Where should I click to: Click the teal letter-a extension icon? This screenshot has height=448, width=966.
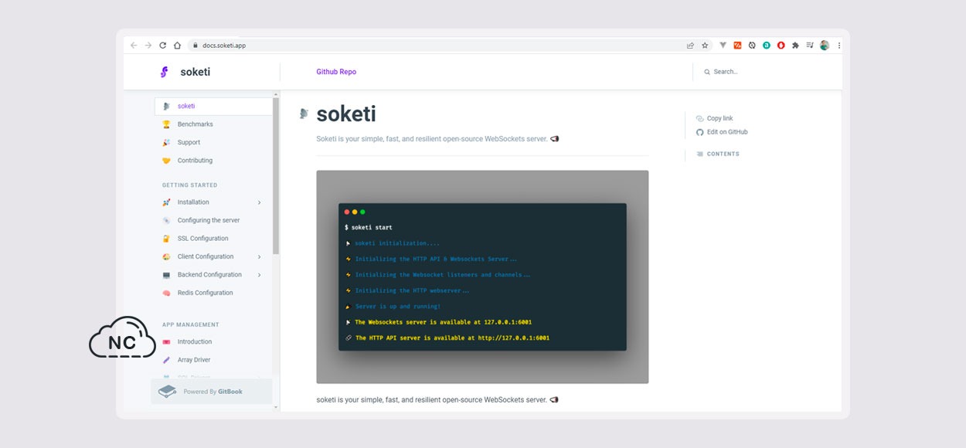click(x=767, y=46)
